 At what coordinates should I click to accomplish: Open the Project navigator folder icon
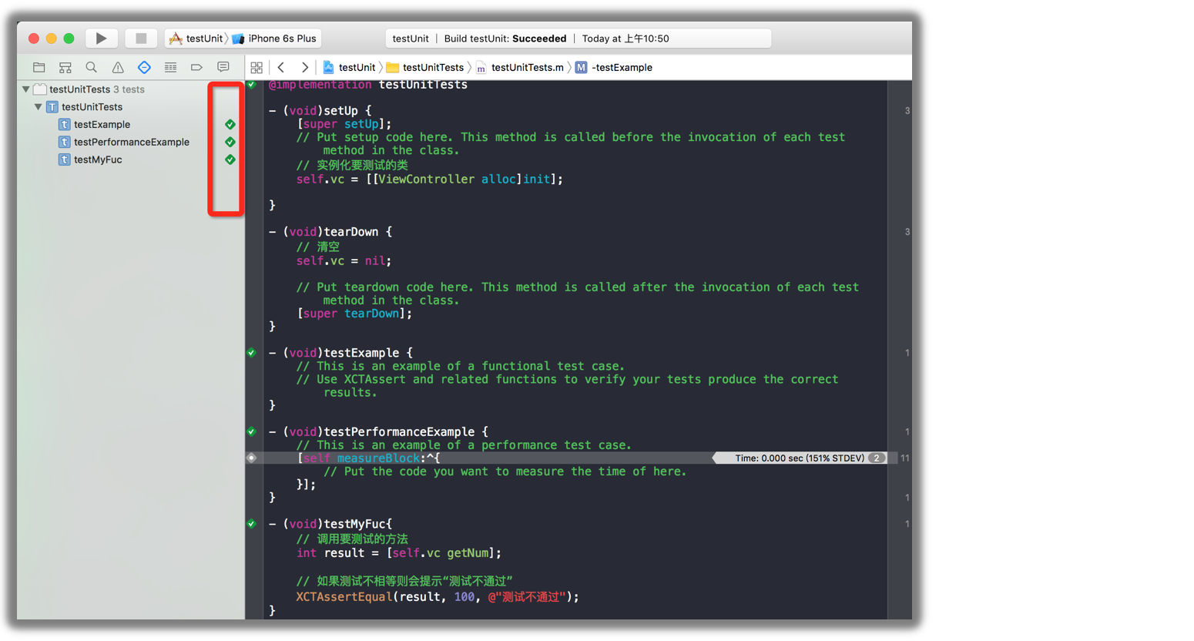pos(39,68)
